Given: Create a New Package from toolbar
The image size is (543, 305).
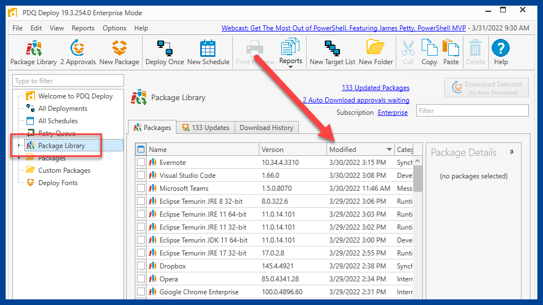Looking at the screenshot, I should point(119,52).
